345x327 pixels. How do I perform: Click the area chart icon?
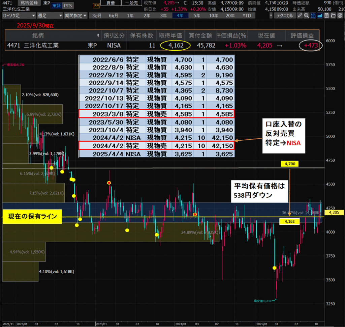click(x=319, y=16)
